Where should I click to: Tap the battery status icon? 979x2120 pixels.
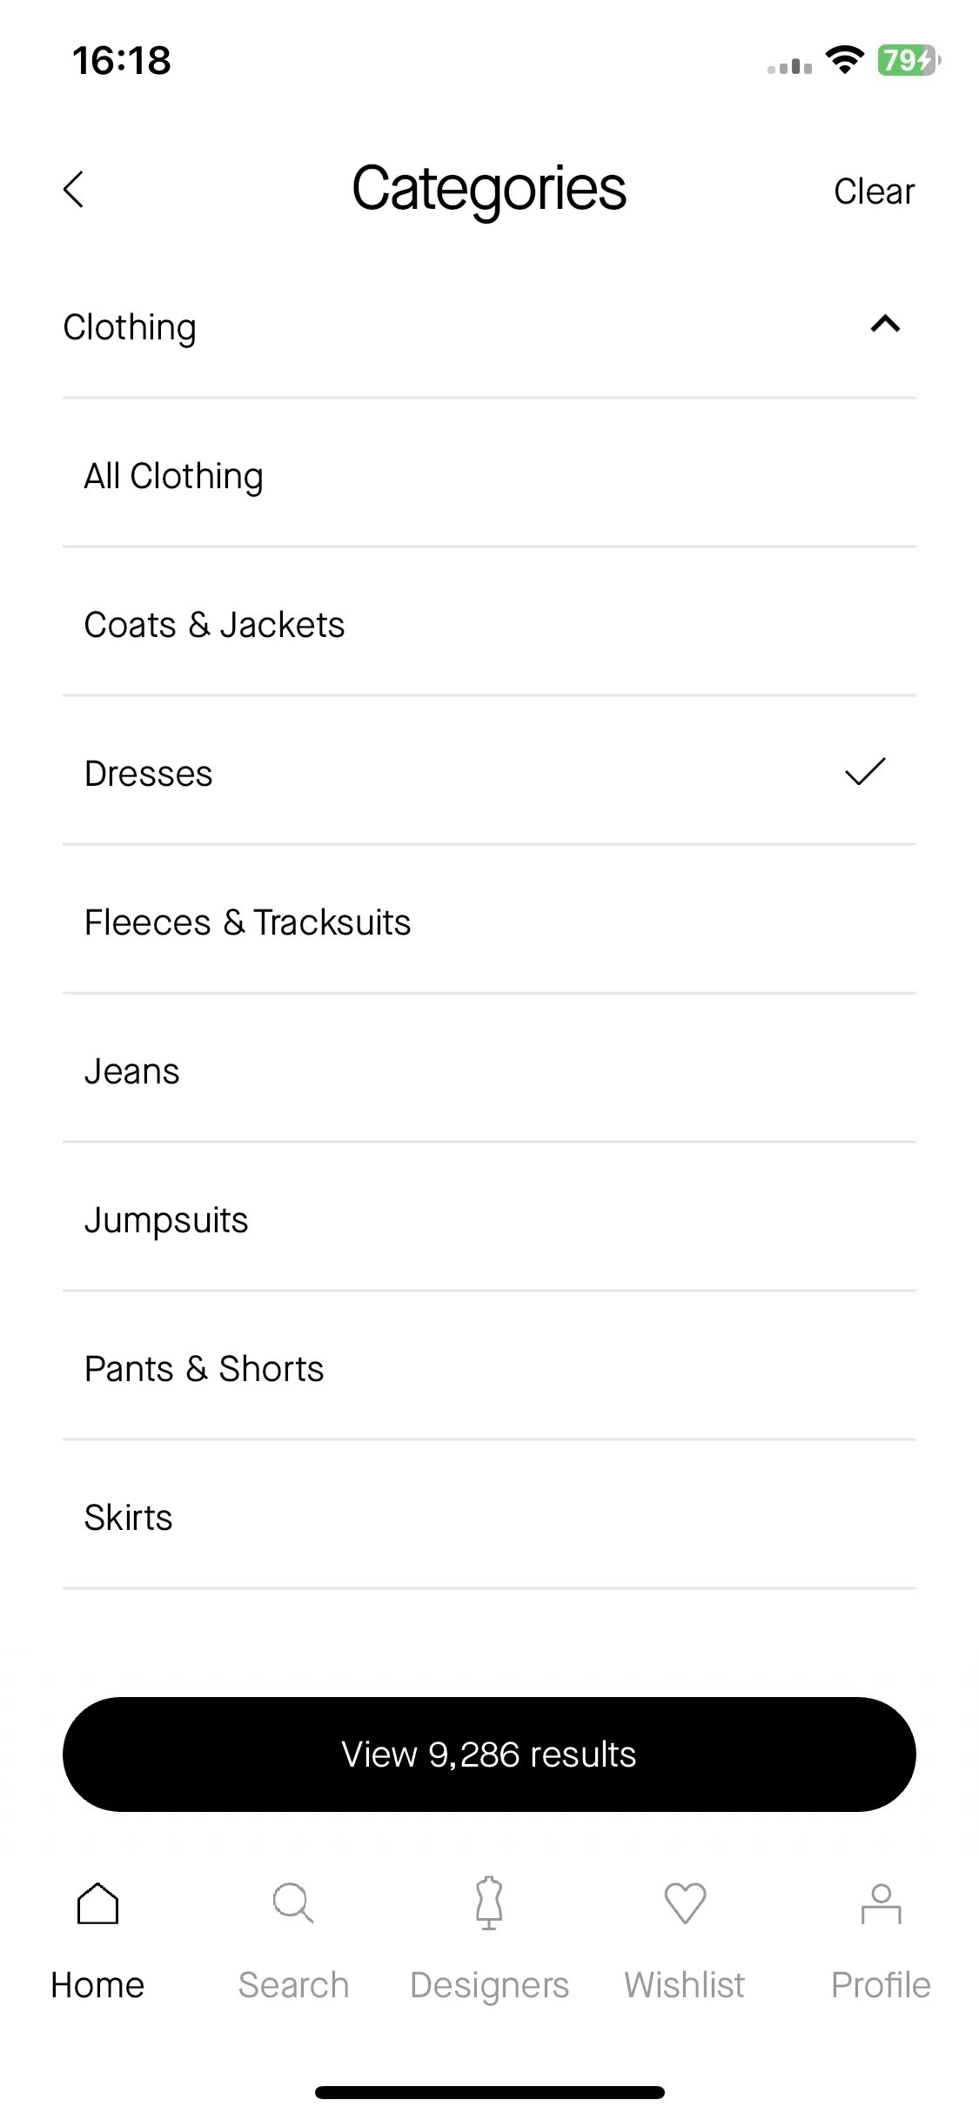pyautogui.click(x=909, y=60)
